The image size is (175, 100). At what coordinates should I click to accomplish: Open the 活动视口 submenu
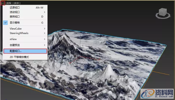25,12
